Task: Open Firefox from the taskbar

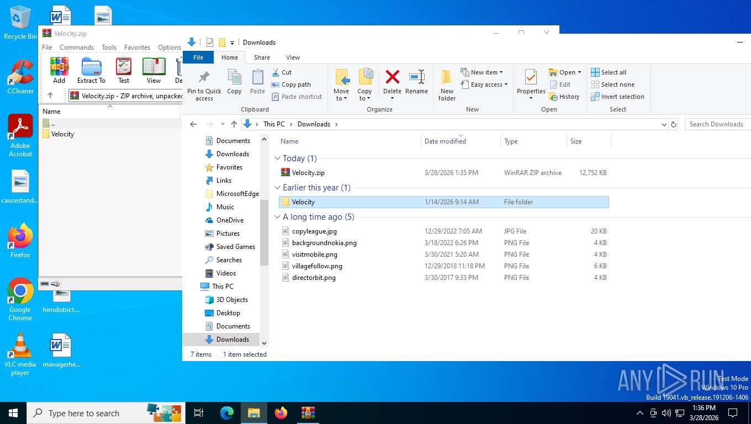Action: point(281,412)
